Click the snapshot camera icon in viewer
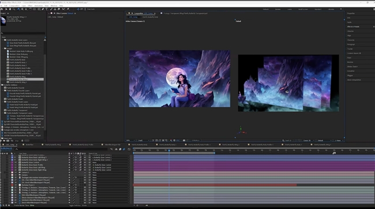Viewport: 375px width, 209px height. pyautogui.click(x=184, y=140)
